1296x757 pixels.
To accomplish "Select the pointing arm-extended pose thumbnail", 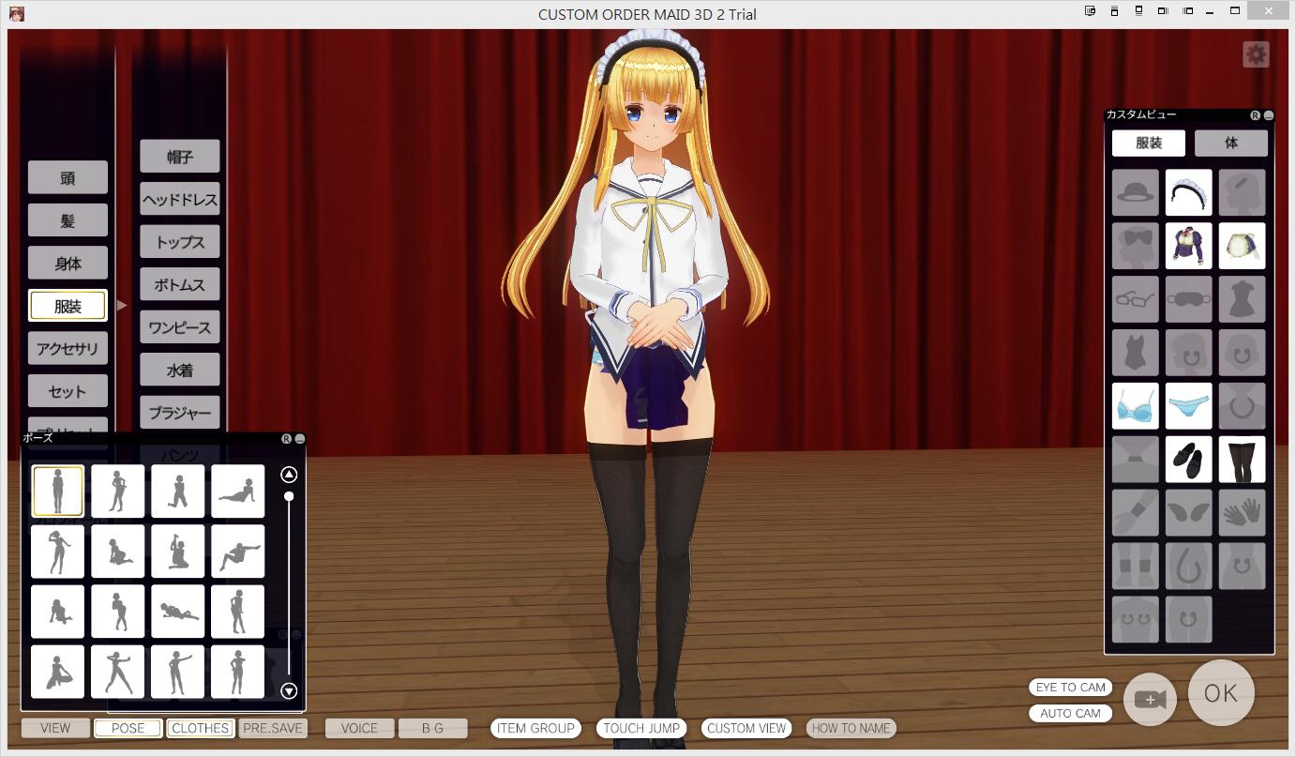I will coord(177,671).
